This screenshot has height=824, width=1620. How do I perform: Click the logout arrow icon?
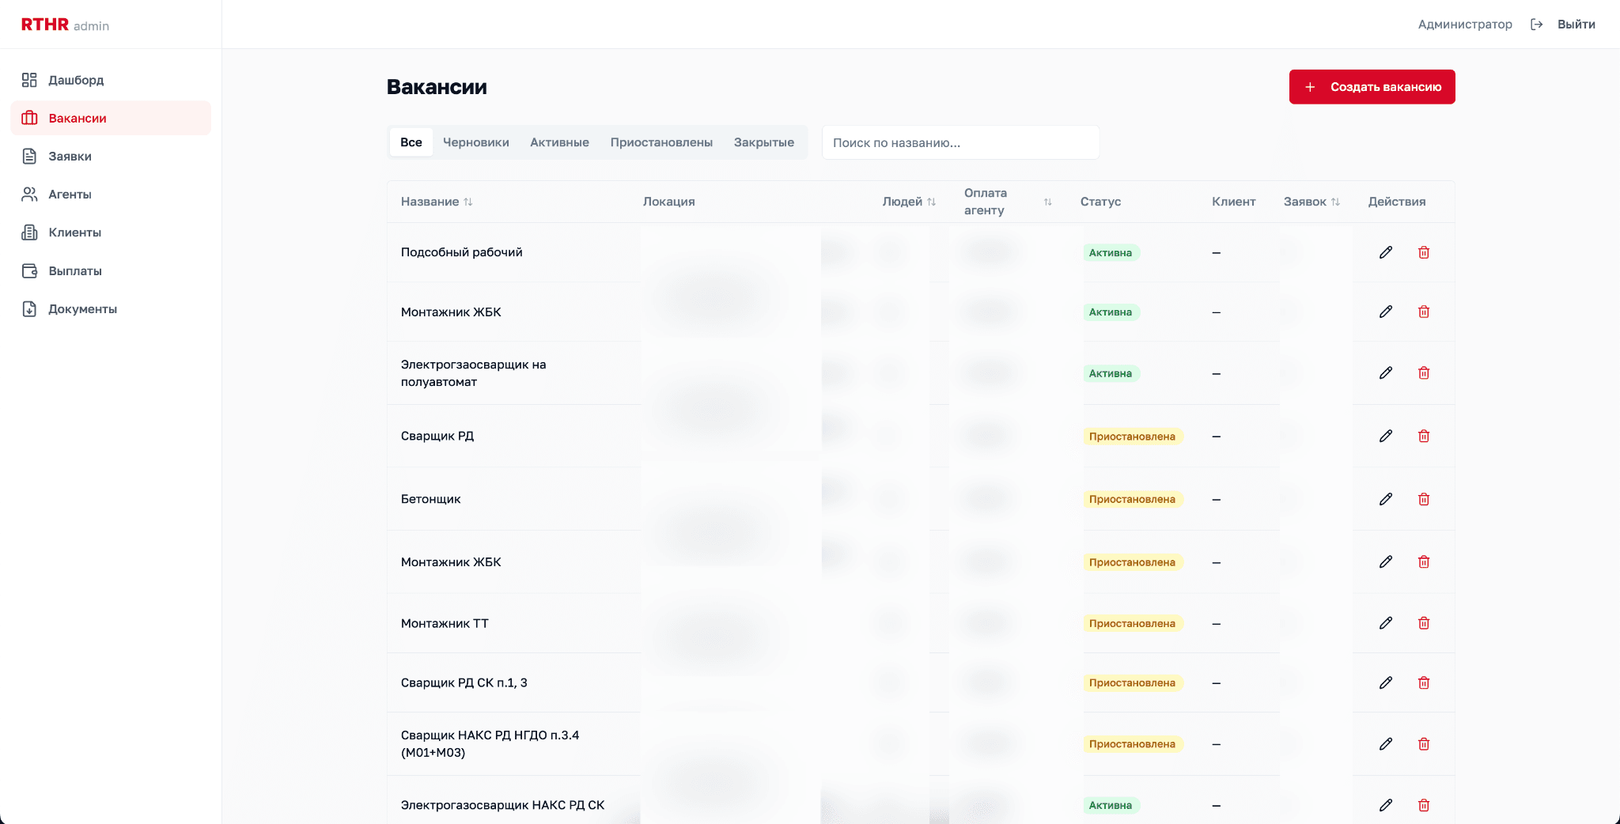(1536, 25)
